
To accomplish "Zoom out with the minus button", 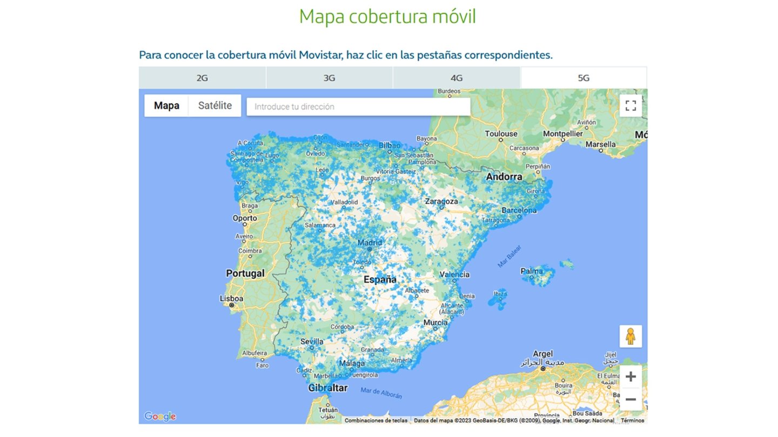I will coord(631,399).
